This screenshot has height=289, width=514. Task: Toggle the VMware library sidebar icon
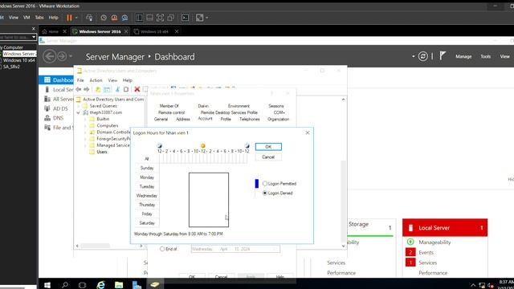pos(139,18)
